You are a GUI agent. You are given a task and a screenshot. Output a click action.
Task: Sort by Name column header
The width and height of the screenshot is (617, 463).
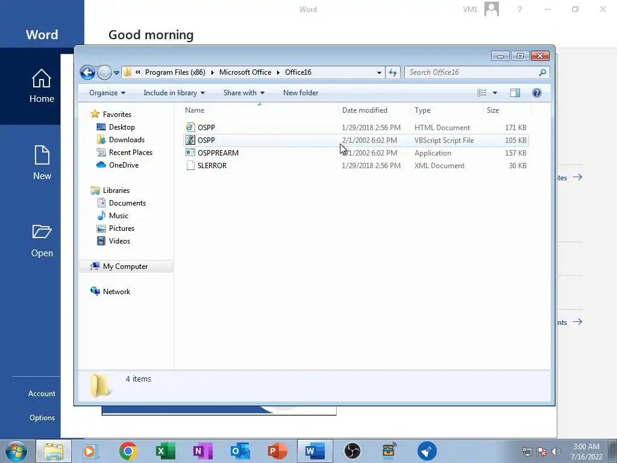tap(260, 110)
